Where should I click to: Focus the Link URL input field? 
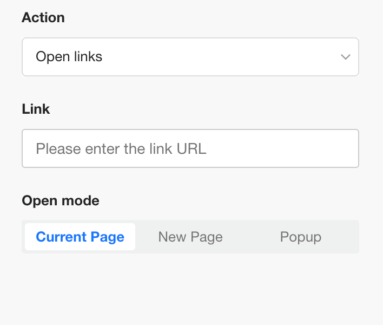click(190, 148)
